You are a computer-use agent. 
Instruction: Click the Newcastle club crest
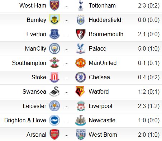click(x=81, y=120)
